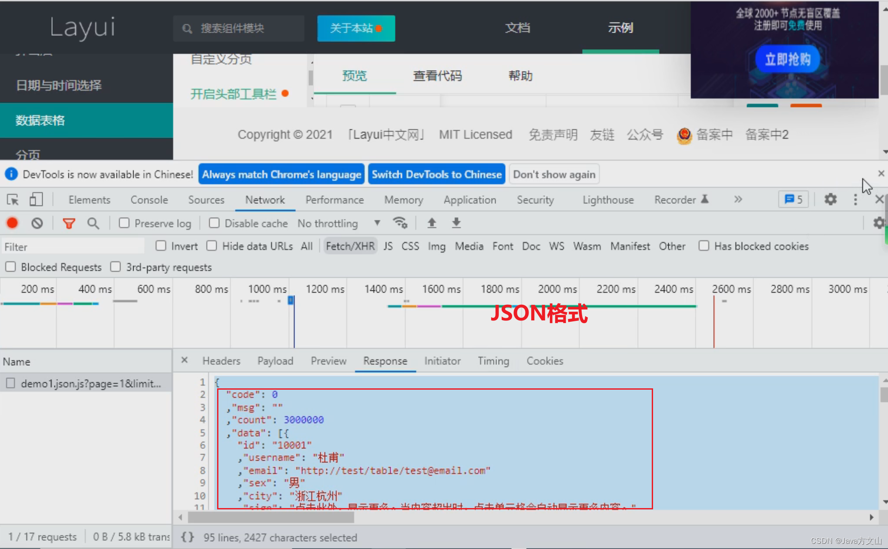Open DevTools settings gear

[x=830, y=199]
